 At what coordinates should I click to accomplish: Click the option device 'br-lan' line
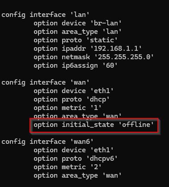pos(78,23)
